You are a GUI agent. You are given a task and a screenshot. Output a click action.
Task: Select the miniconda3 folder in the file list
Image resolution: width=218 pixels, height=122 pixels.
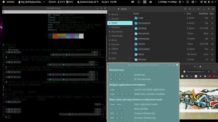tap(144, 49)
